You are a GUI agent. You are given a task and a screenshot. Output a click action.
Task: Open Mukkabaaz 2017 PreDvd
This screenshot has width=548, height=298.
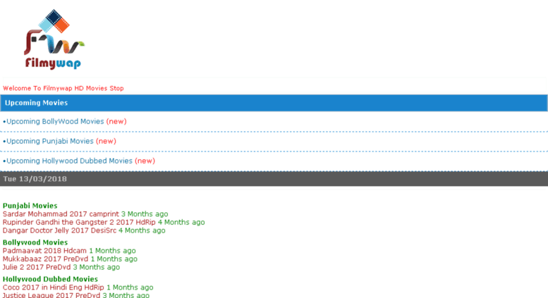click(45, 259)
